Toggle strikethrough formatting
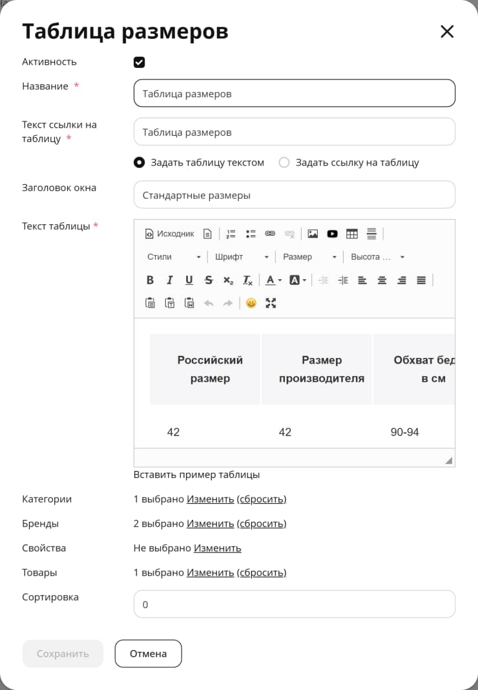Screen dimensions: 478x690 tap(209, 280)
